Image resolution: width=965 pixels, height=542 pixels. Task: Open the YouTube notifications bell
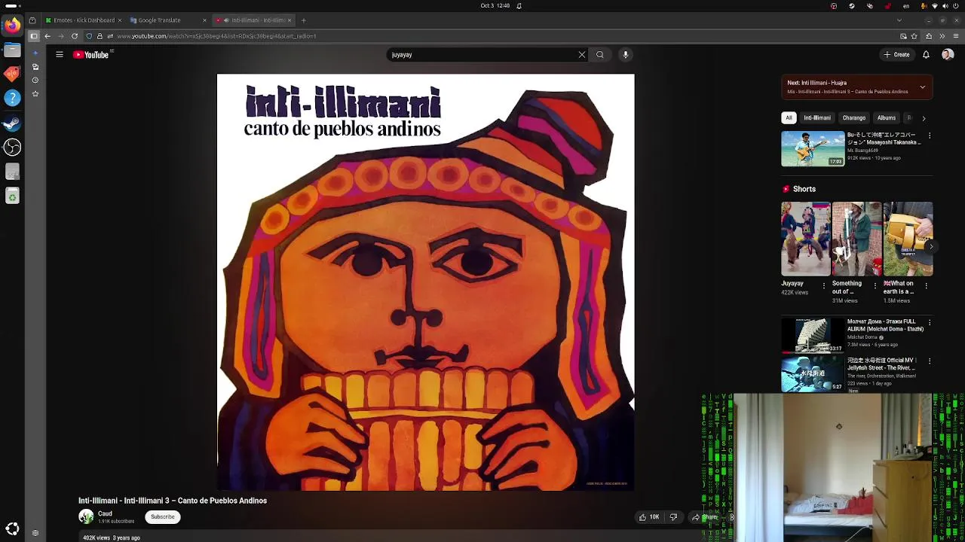pyautogui.click(x=926, y=54)
